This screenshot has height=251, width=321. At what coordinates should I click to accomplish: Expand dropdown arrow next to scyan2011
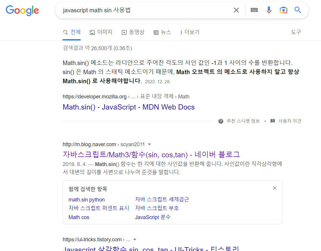click(x=149, y=144)
